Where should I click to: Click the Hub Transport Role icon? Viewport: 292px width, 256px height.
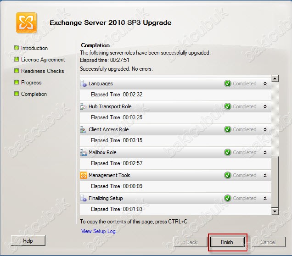tap(84, 106)
